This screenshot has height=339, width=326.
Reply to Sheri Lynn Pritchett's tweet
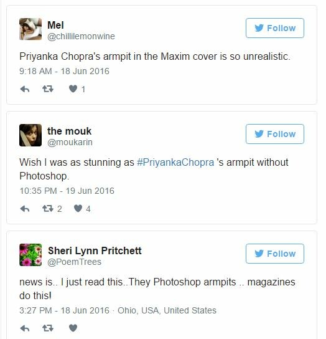(x=25, y=328)
